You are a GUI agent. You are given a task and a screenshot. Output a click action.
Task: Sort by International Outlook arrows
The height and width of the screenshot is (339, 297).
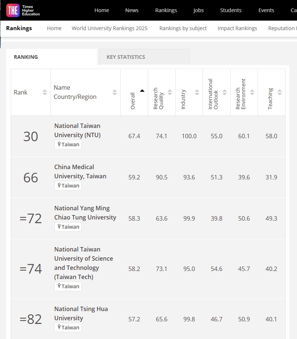click(225, 92)
